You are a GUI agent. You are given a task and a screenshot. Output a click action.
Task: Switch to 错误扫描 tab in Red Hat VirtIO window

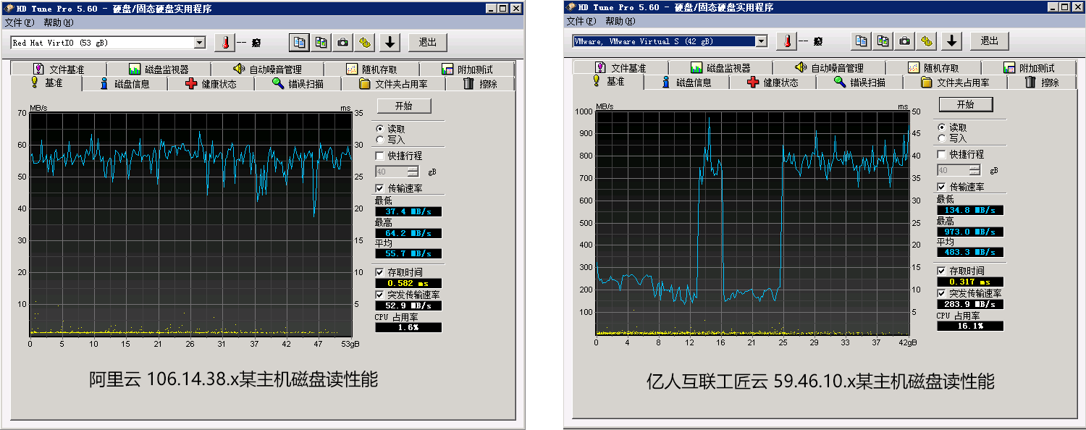tap(298, 84)
